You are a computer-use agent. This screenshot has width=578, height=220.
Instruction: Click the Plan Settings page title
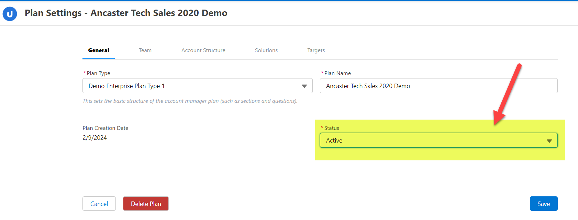(x=126, y=13)
